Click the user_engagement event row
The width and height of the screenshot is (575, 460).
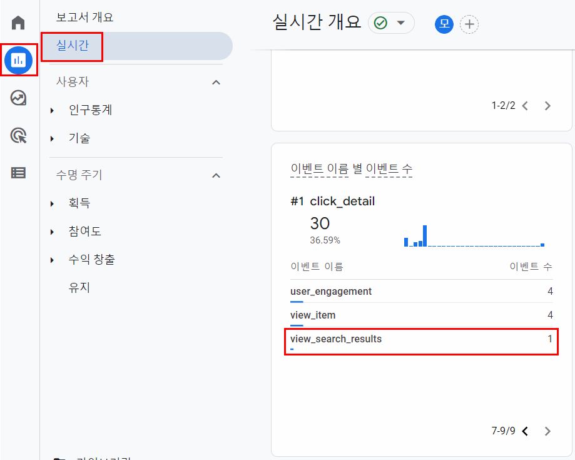(421, 292)
